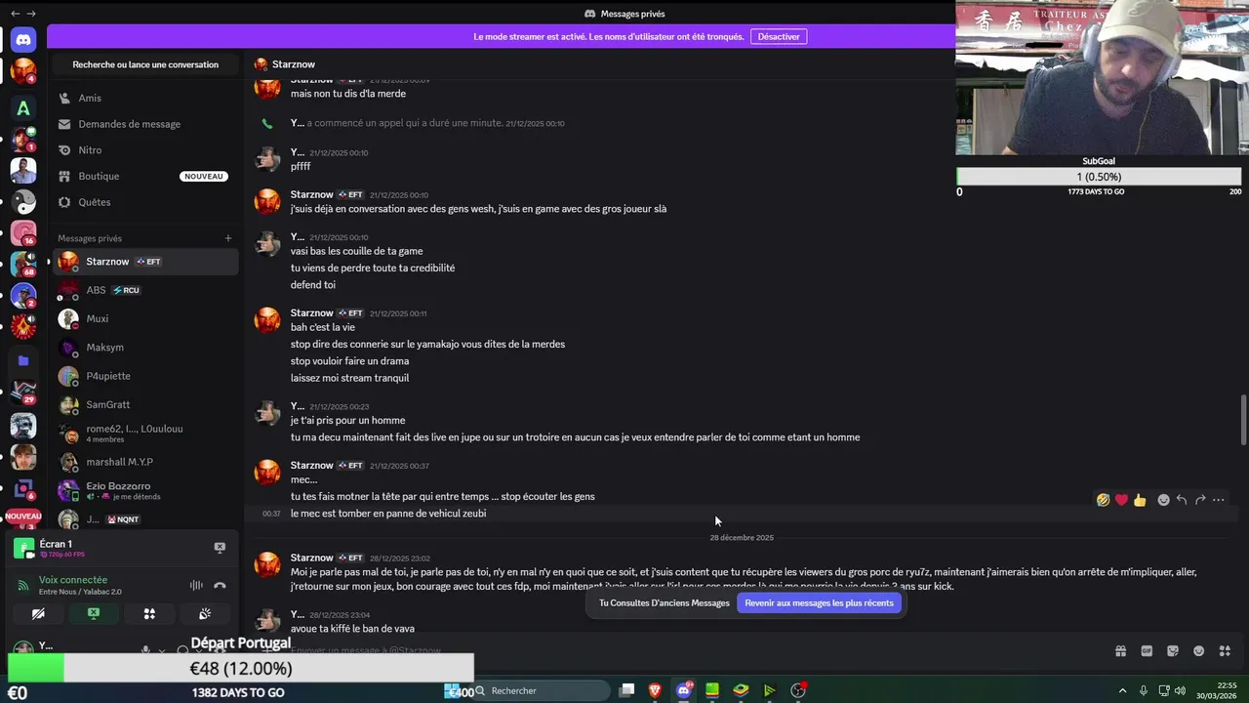Open the green A server icon
This screenshot has width=1249, height=703.
(23, 108)
